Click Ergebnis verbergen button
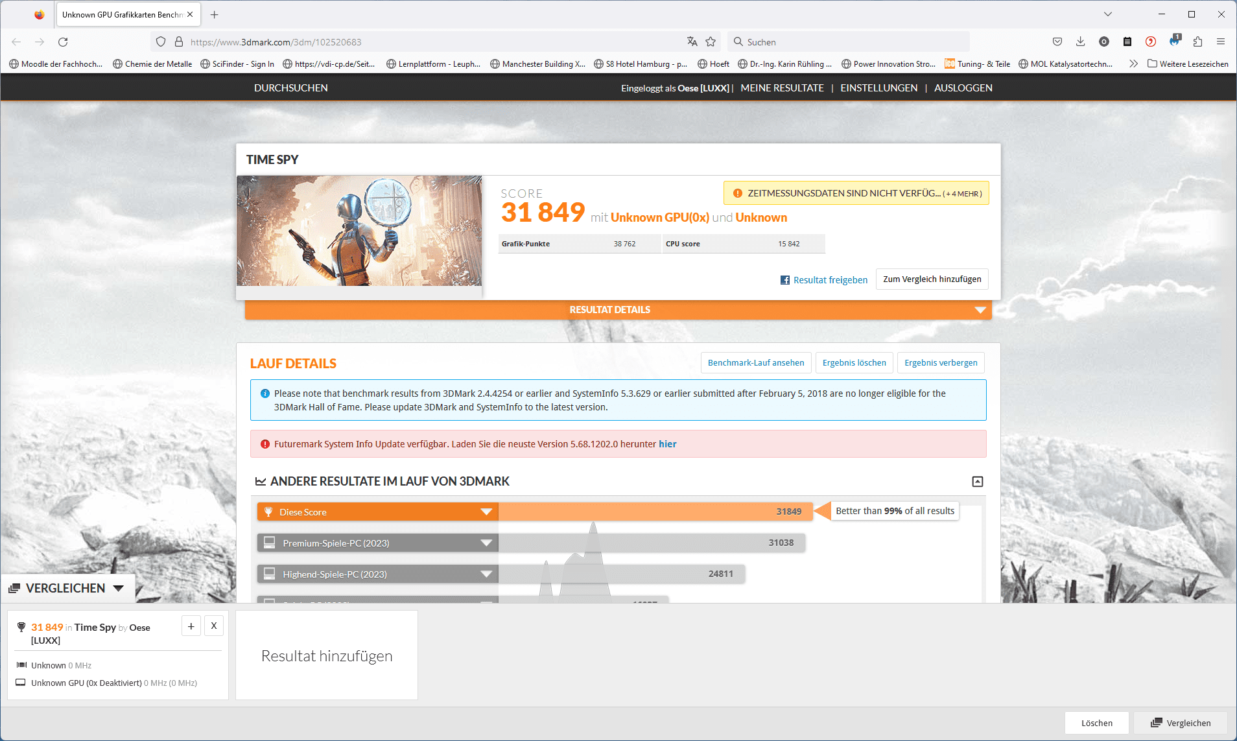Screen dimensions: 1237x741 (941, 362)
